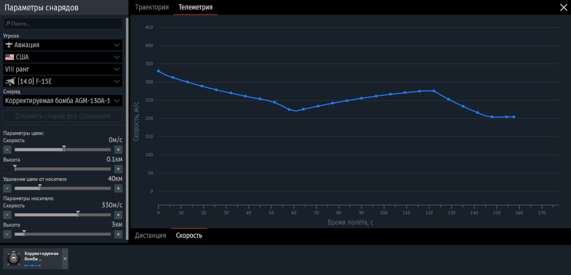571x275 pixels.
Task: Adjust the carrier Скорость slider
Action: point(63,214)
